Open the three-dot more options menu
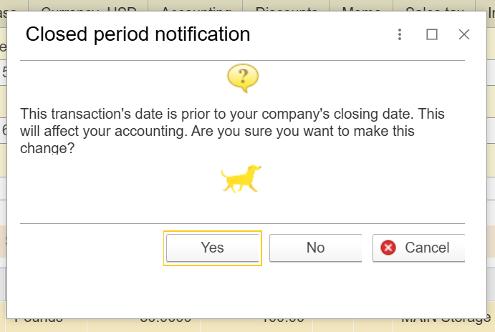 tap(400, 34)
